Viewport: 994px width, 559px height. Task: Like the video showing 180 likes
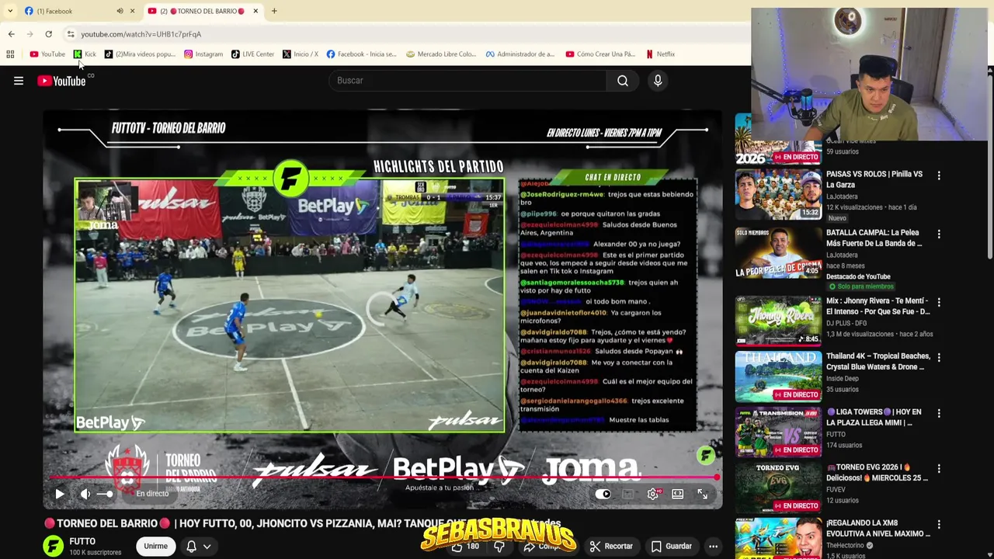tap(464, 547)
